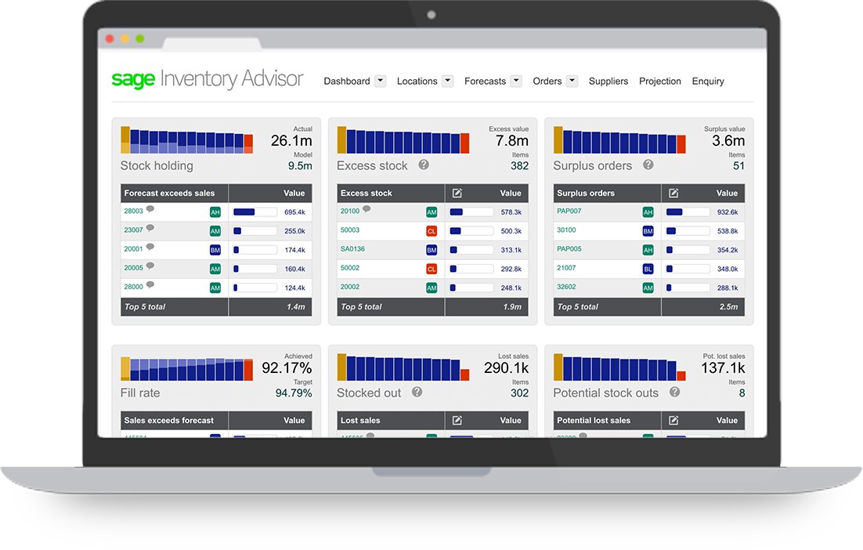This screenshot has width=863, height=550.
Task: Select the Forecasts menu
Action: pos(485,81)
